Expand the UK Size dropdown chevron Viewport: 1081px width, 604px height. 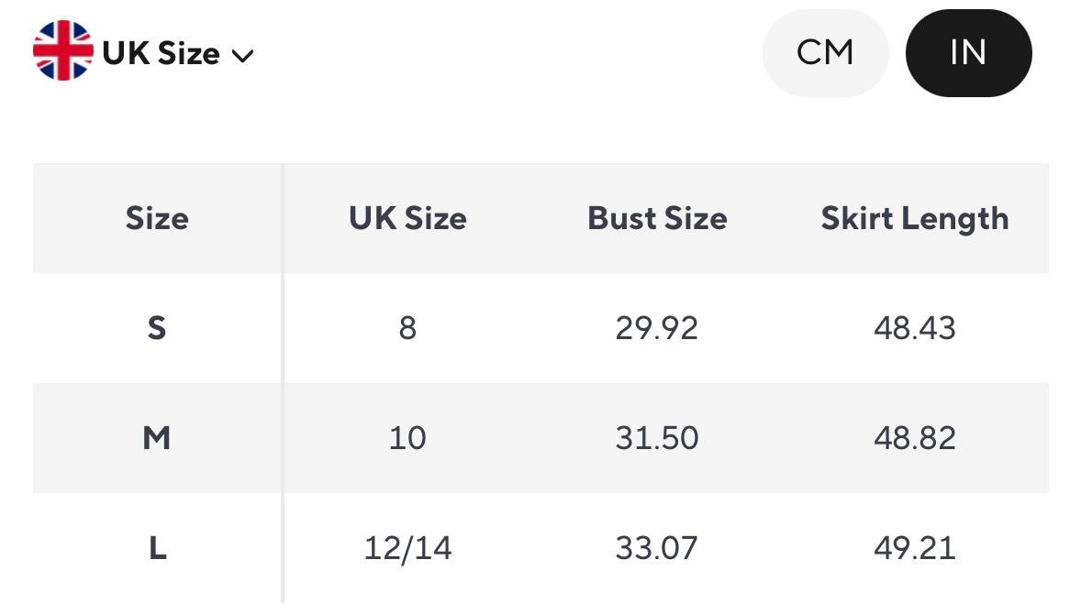click(242, 56)
